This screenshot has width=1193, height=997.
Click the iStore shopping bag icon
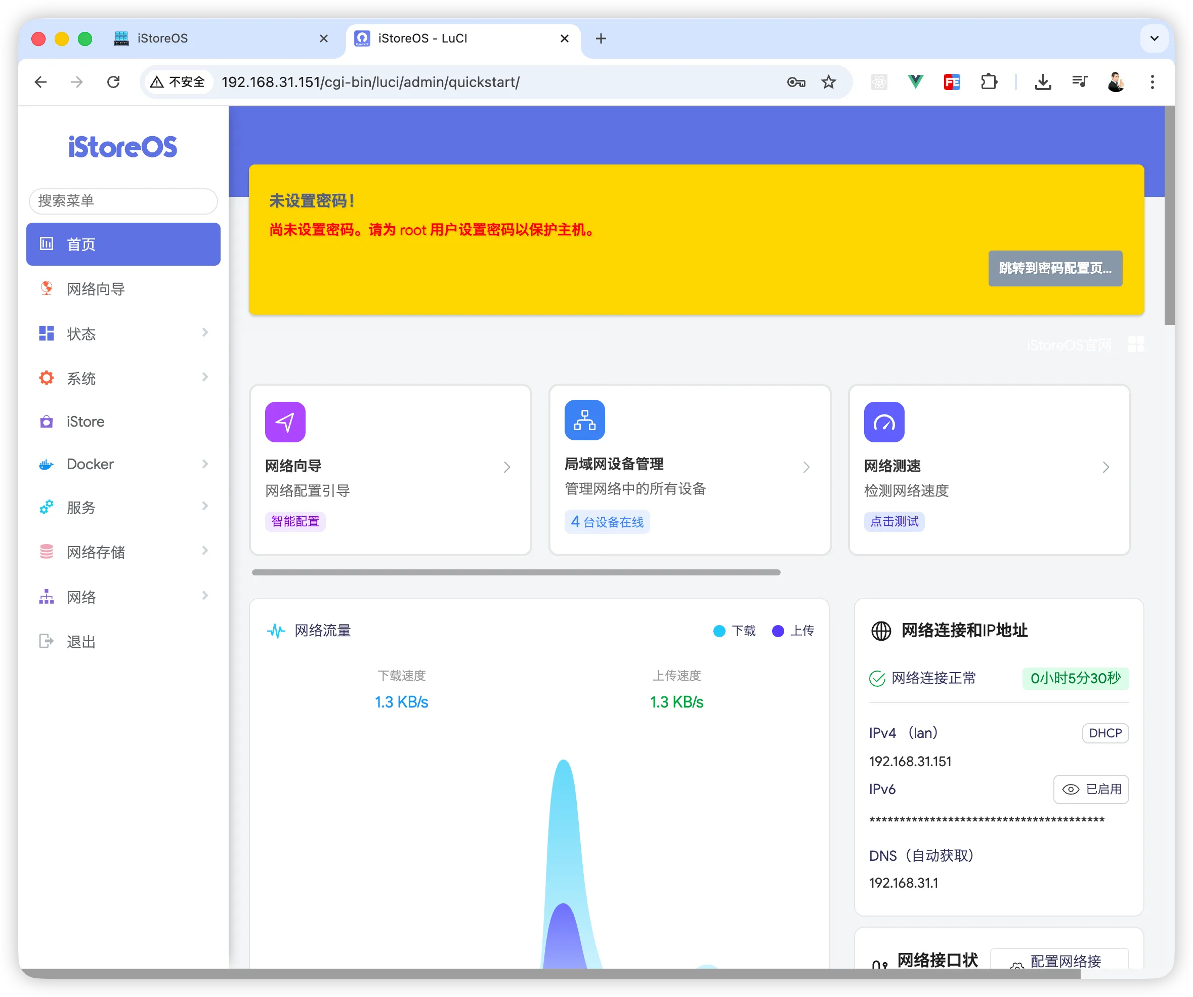(46, 421)
